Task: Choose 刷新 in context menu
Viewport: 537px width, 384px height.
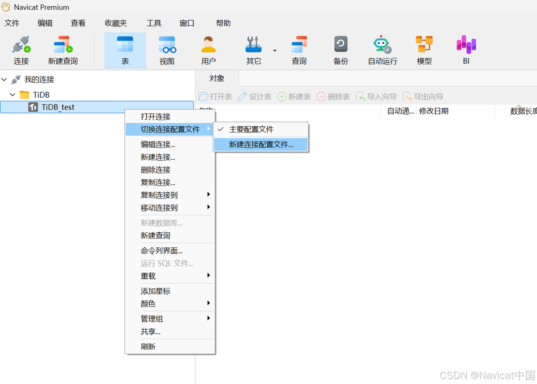Action: (x=170, y=347)
